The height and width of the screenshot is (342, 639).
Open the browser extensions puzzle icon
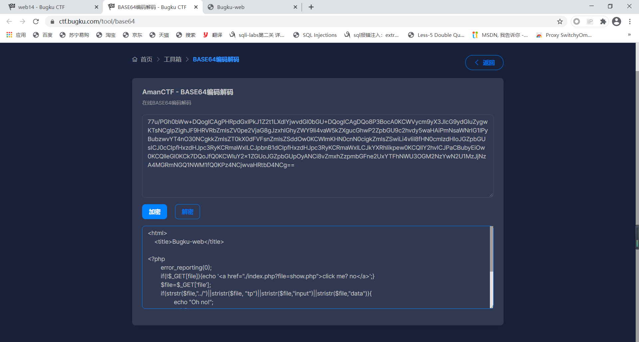tap(603, 22)
